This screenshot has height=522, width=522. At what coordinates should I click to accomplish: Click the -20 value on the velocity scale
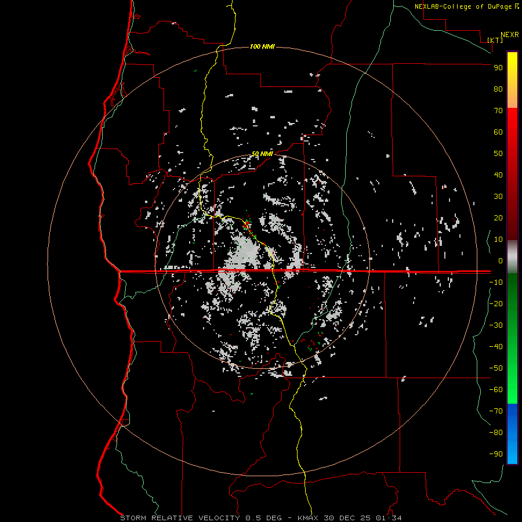click(x=496, y=303)
